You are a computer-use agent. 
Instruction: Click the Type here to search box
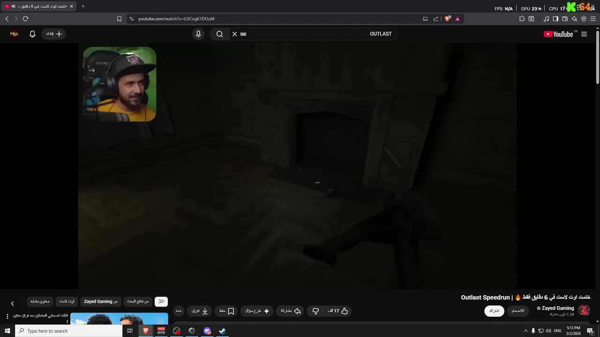coord(69,331)
